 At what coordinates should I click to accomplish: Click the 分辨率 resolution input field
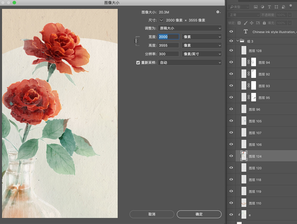click(168, 54)
